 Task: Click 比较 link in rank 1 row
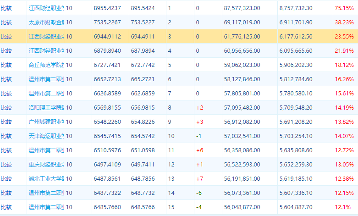pos(6,8)
